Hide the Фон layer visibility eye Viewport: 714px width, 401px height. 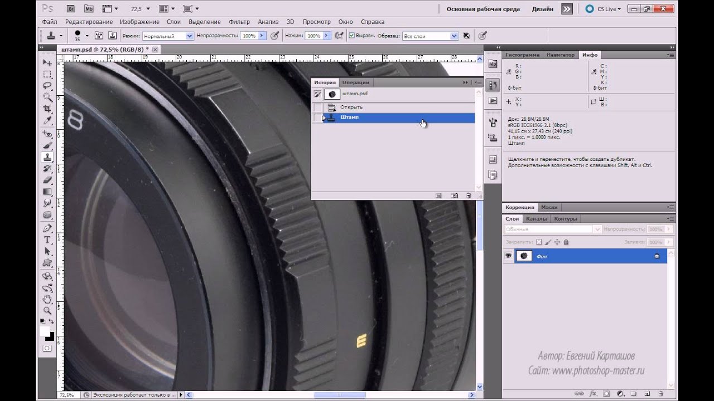coord(508,256)
